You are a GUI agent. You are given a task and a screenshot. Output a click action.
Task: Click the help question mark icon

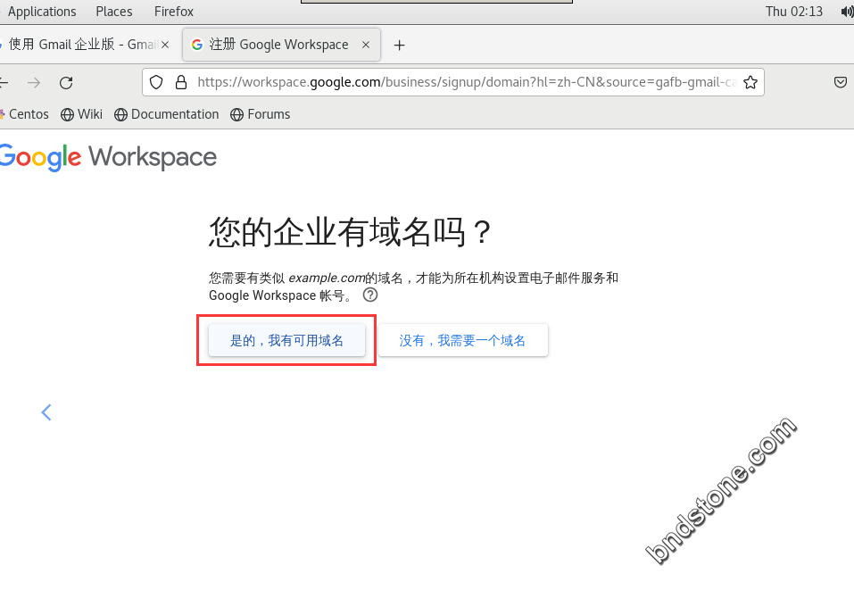coord(370,295)
